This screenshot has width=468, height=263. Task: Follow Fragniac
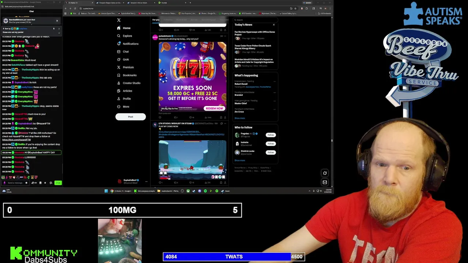pyautogui.click(x=271, y=135)
